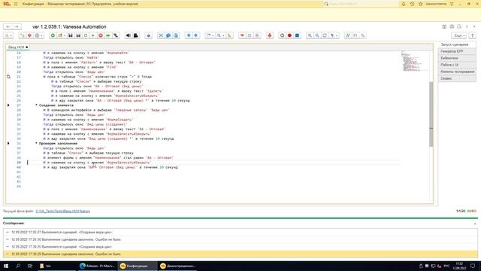The image size is (481, 271).
Task: Click the first blue gear icon
Action: click(x=189, y=35)
